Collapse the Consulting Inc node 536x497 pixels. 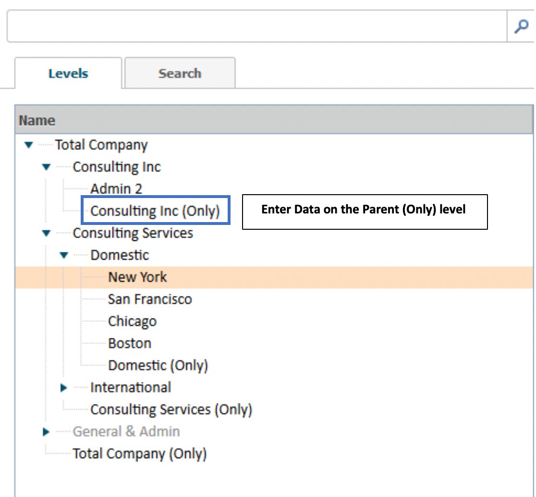coord(46,167)
